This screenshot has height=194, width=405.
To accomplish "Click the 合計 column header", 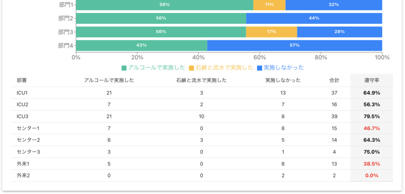I will click(x=334, y=80).
